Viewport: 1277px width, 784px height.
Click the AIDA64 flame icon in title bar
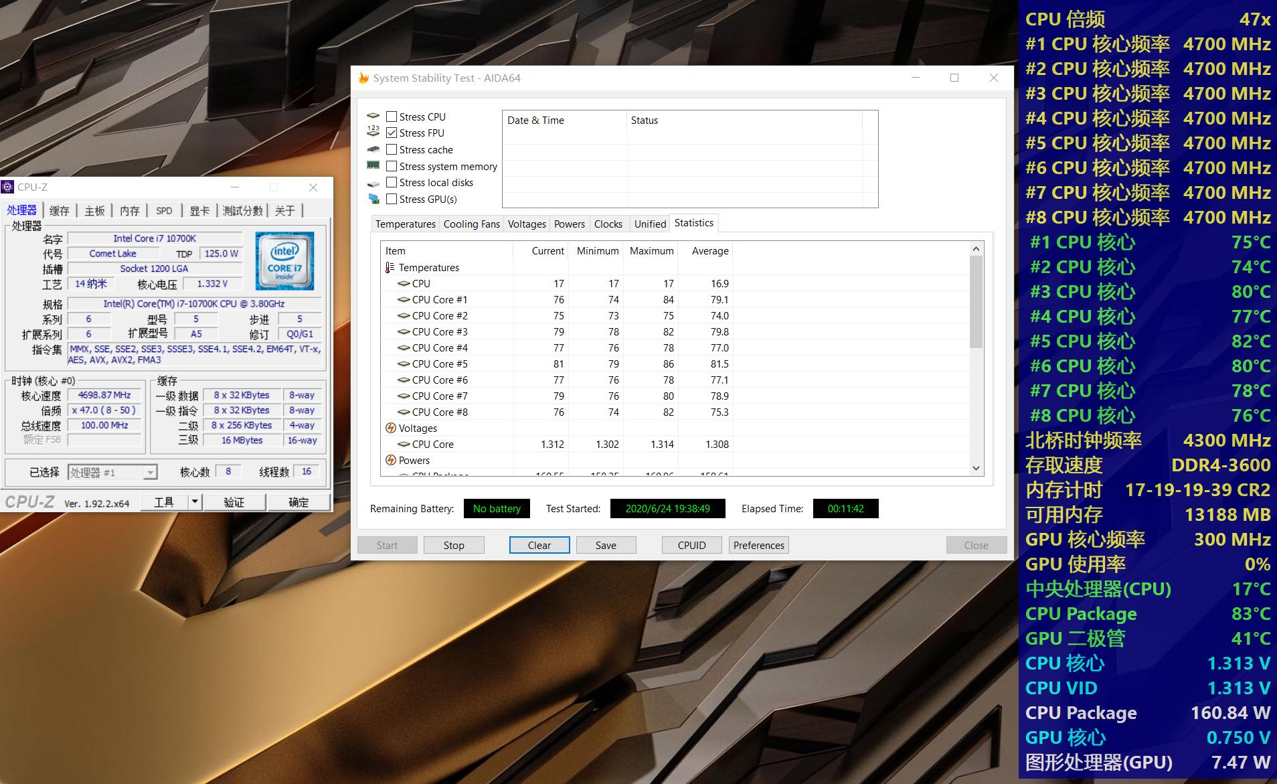[363, 78]
